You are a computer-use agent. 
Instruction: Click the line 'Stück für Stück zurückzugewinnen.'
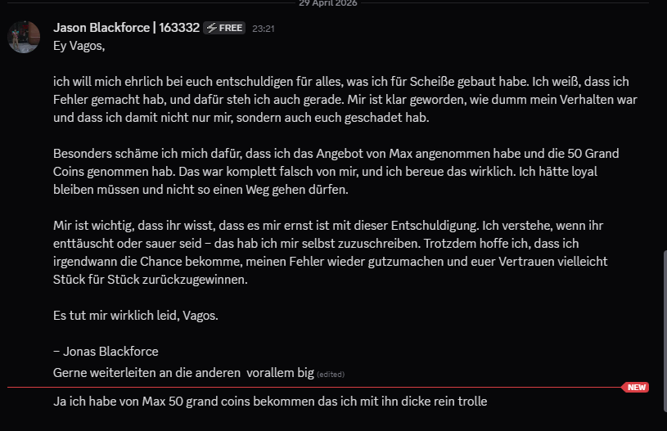click(x=150, y=280)
